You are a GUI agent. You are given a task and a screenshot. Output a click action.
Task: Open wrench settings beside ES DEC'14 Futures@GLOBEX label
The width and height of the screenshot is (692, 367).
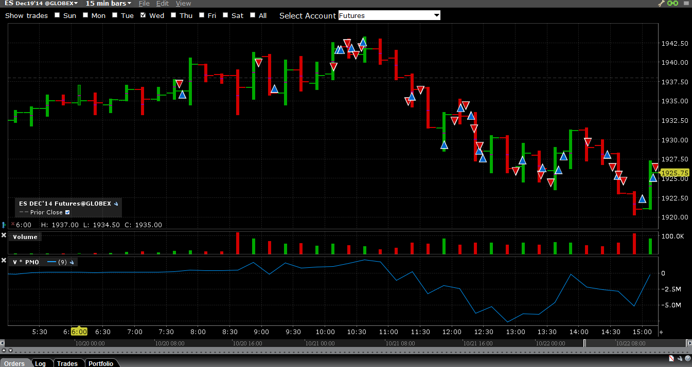pyautogui.click(x=116, y=204)
